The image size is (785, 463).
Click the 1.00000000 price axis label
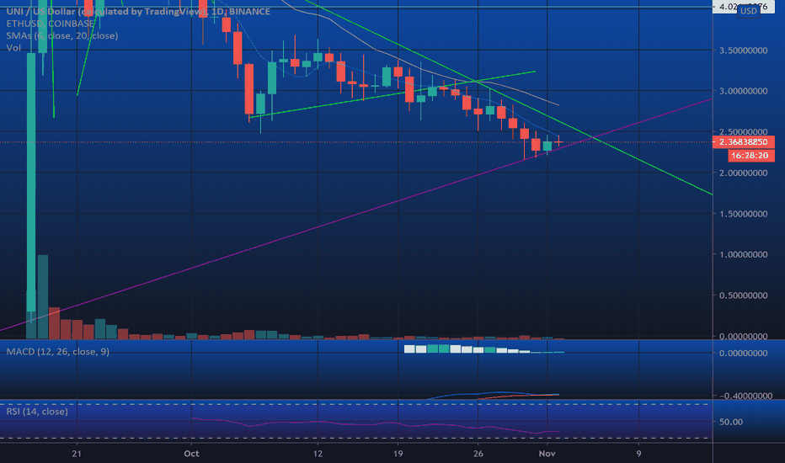(743, 254)
